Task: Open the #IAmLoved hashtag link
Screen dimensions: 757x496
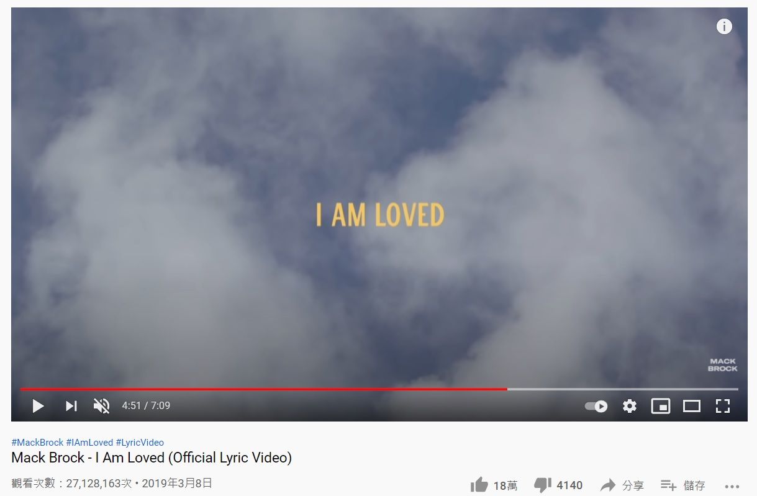Action: [x=89, y=443]
